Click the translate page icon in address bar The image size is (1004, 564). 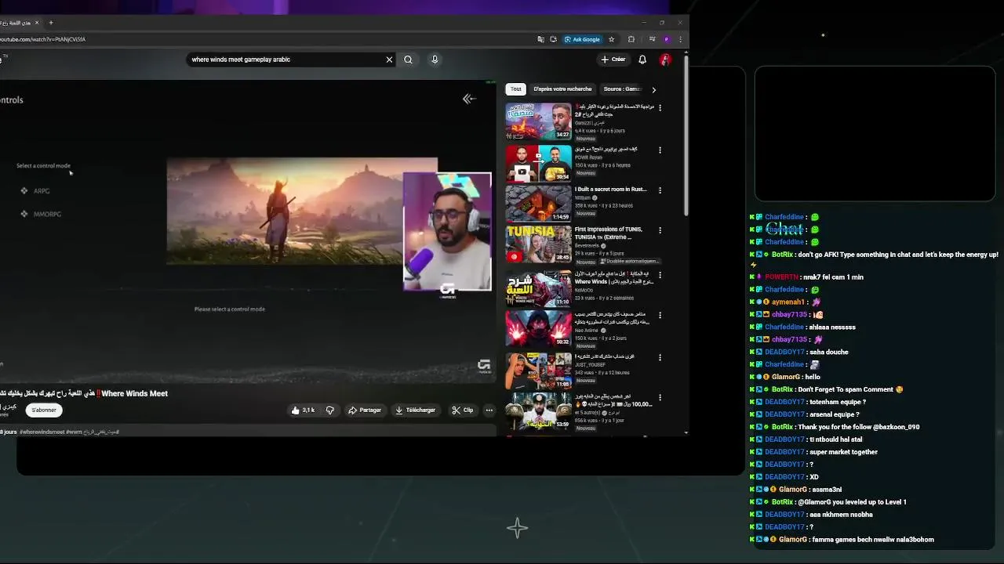click(x=540, y=39)
